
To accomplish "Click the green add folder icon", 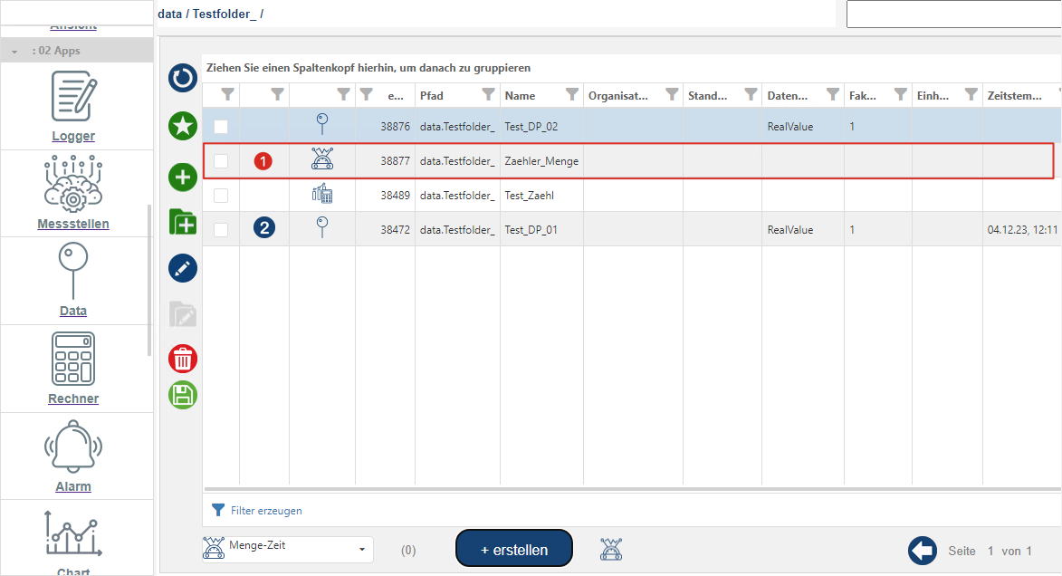I will pos(183,222).
